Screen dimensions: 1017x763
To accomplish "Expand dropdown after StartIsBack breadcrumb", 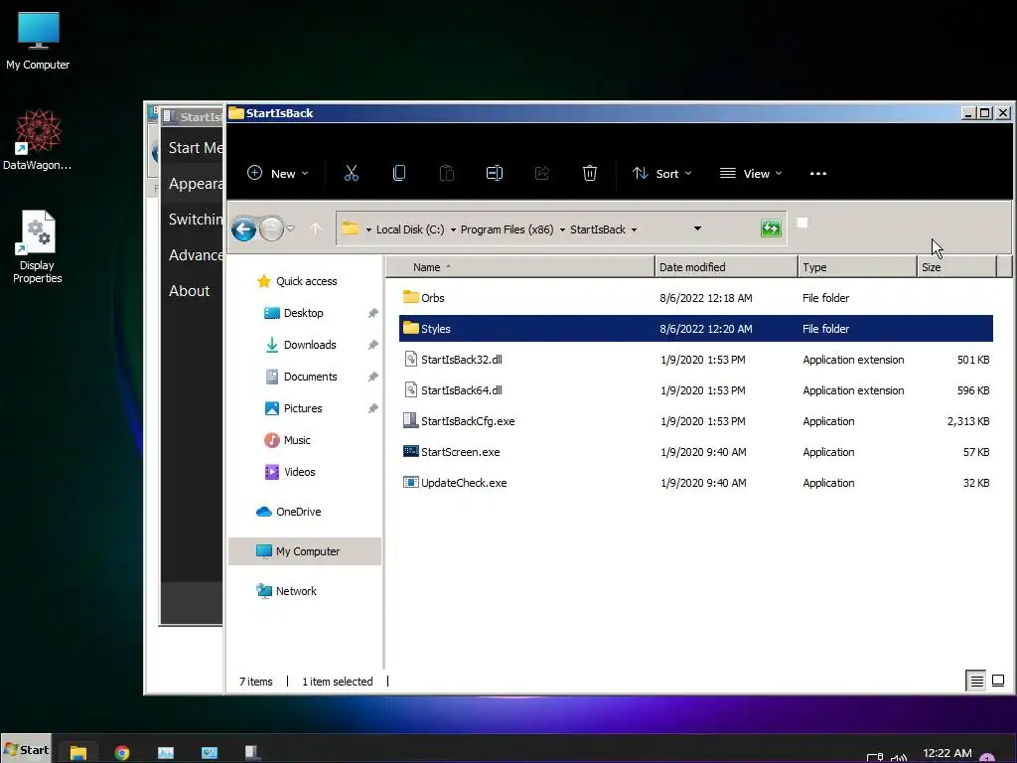I will [x=634, y=229].
